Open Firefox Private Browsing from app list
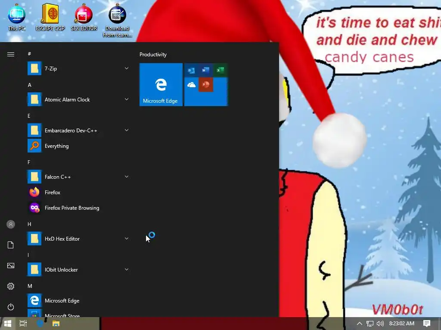 [x=79, y=208]
